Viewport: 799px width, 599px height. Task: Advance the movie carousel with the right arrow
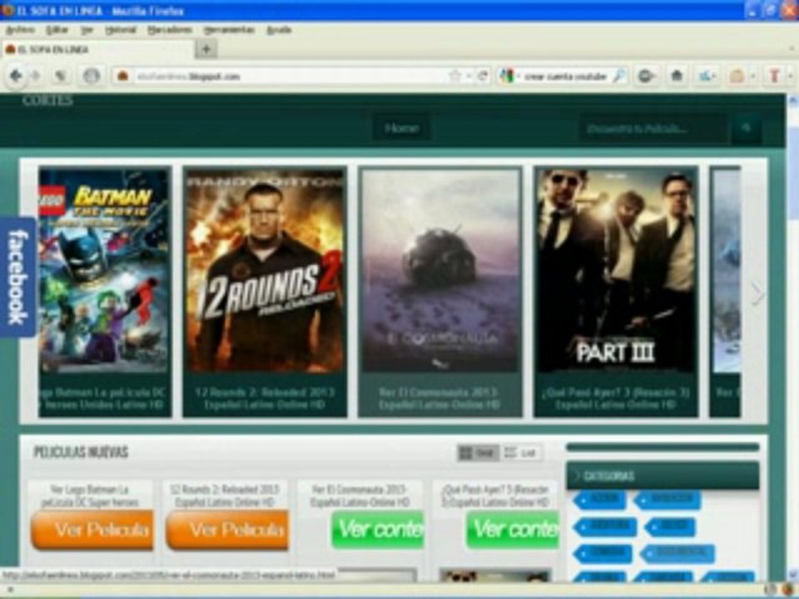[x=757, y=294]
